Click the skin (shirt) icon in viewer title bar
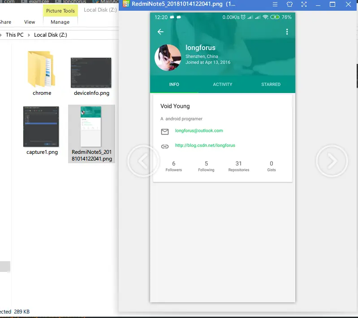 (289, 4)
